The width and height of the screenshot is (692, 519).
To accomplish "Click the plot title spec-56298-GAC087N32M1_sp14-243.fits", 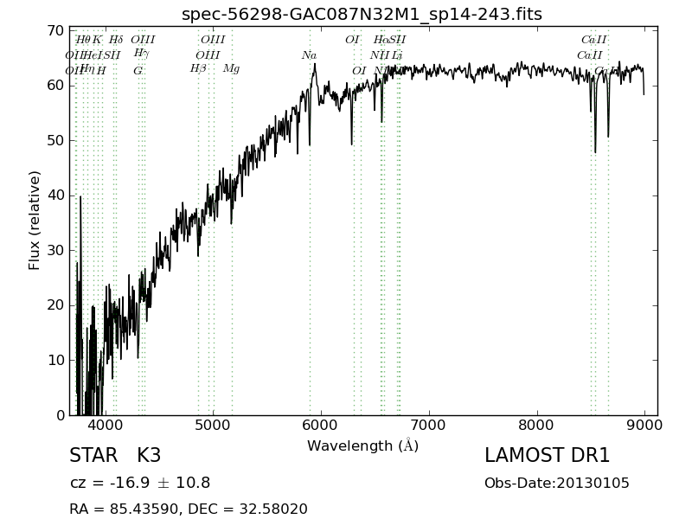I will (362, 15).
